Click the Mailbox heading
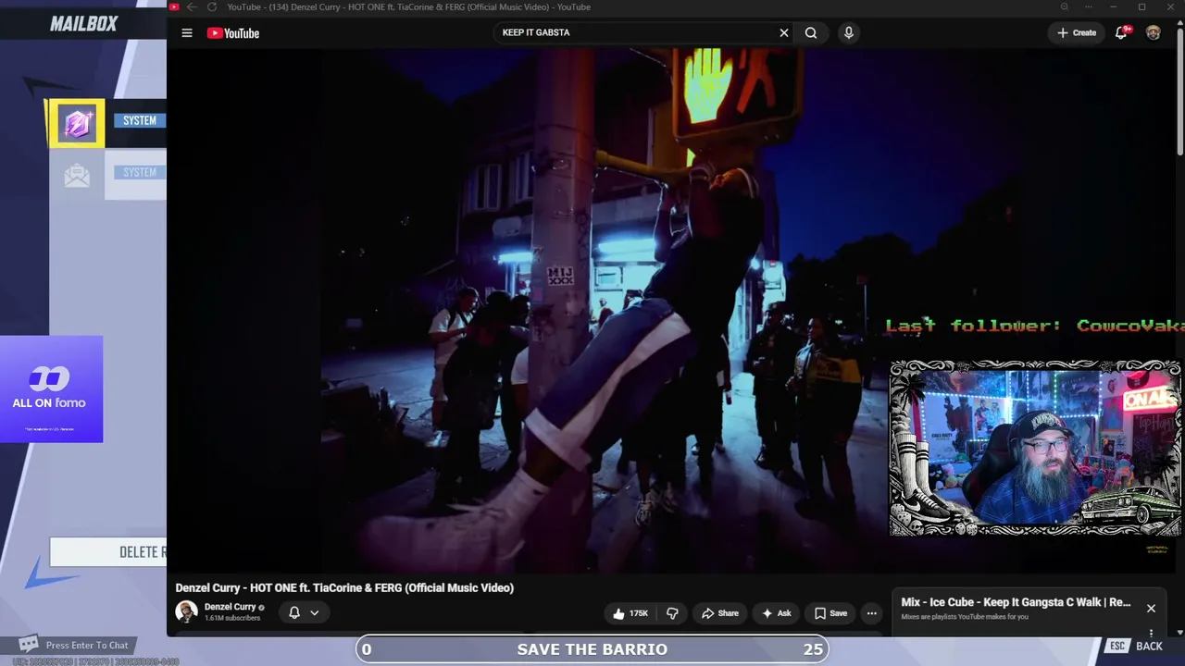Screen dimensions: 1185x666 (x=84, y=23)
